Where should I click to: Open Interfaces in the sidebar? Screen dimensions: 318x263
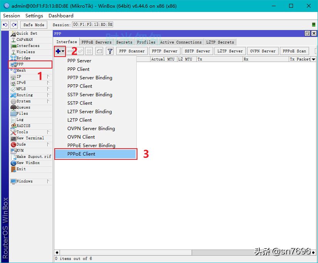tap(31, 46)
